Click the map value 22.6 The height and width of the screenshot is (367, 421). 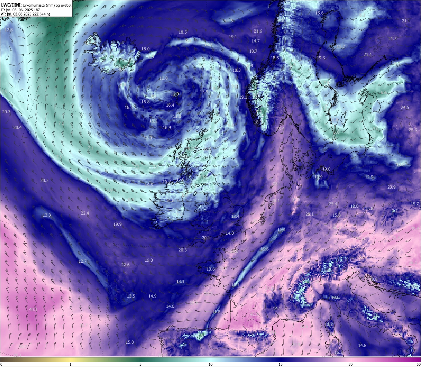tap(125, 265)
